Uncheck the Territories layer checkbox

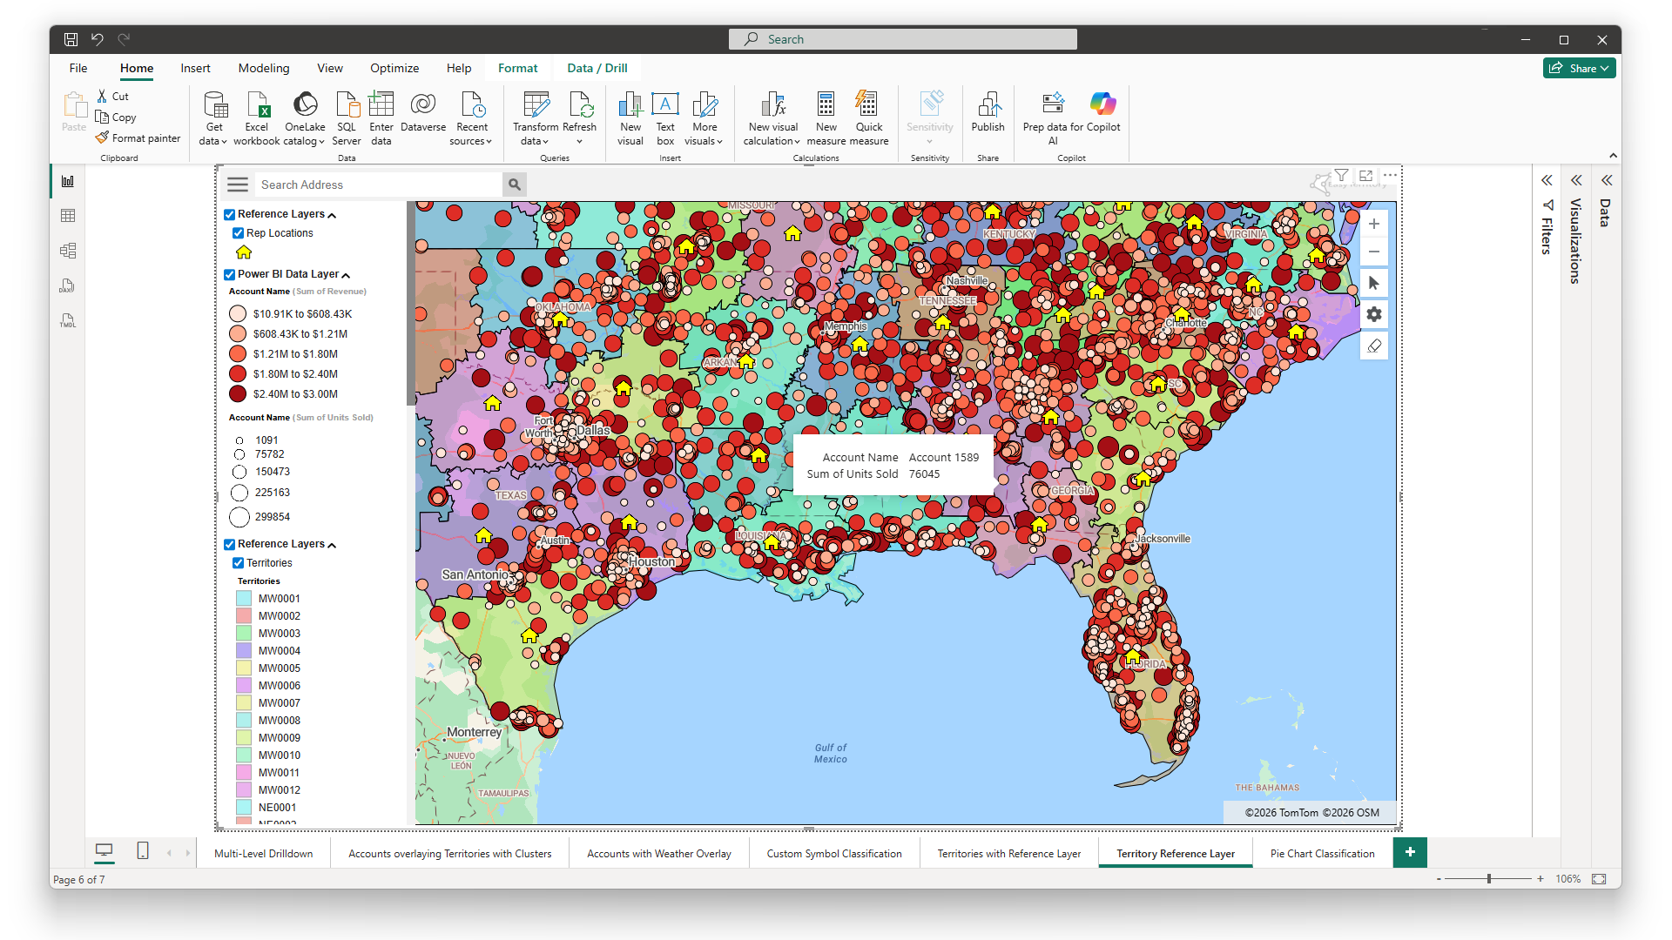(x=238, y=563)
